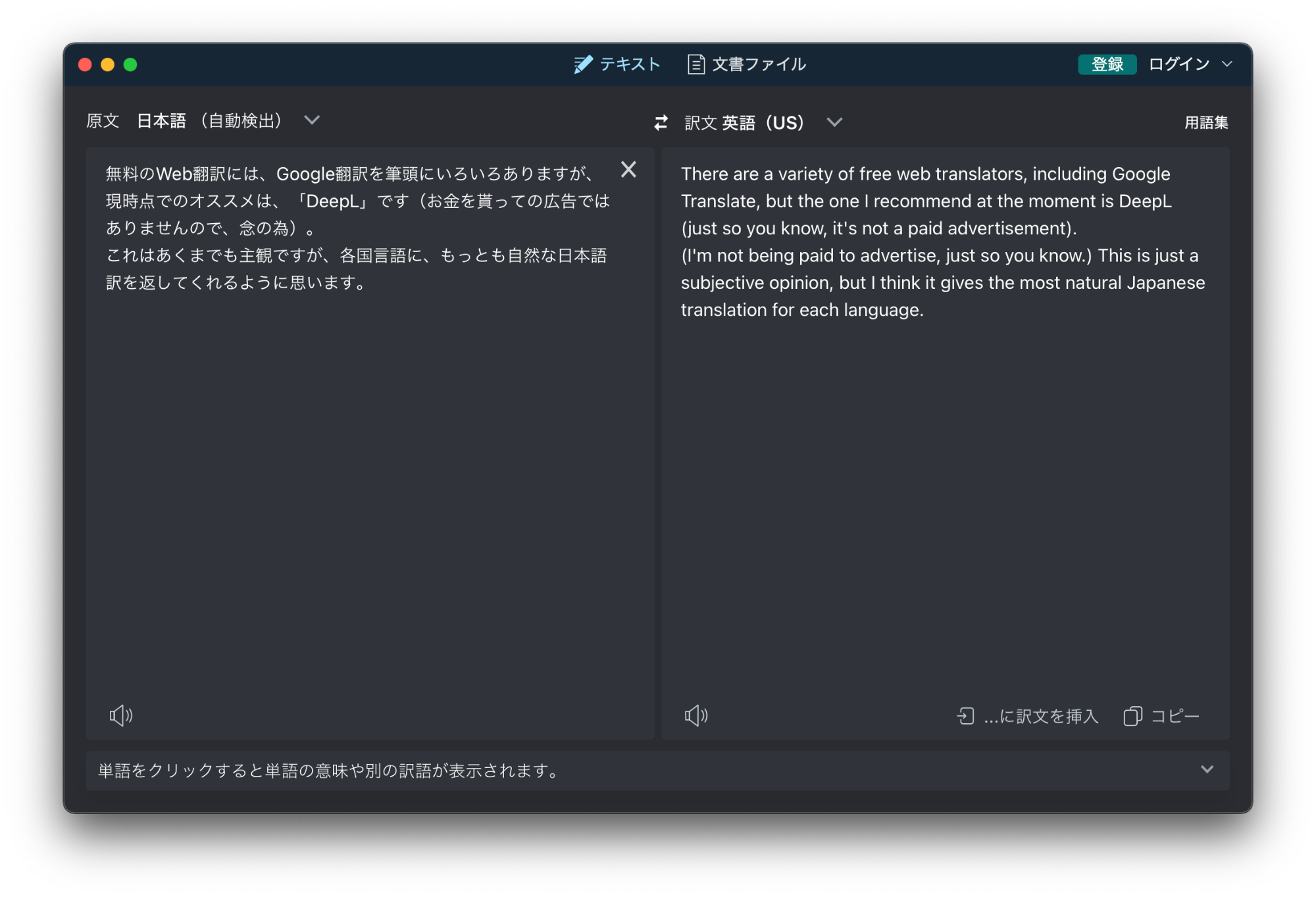
Task: Switch to the テキスト tab
Action: pyautogui.click(x=617, y=64)
